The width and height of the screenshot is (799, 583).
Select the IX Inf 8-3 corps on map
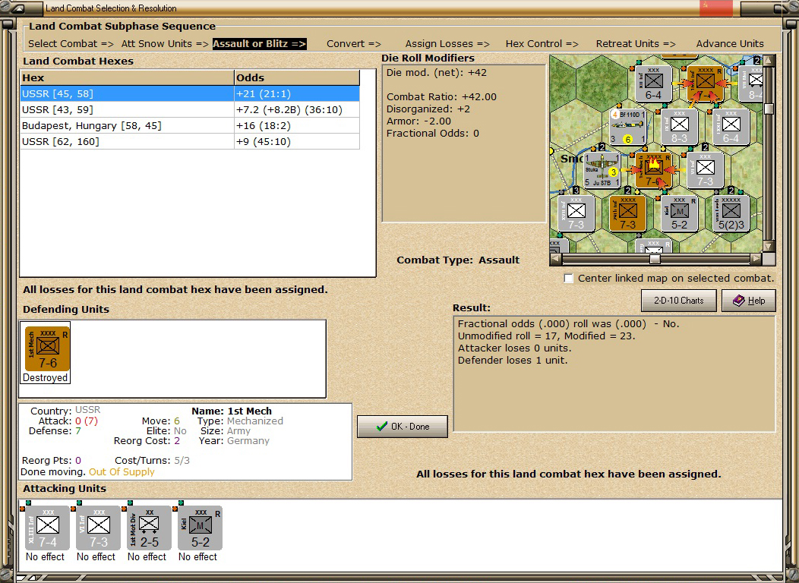pos(679,128)
